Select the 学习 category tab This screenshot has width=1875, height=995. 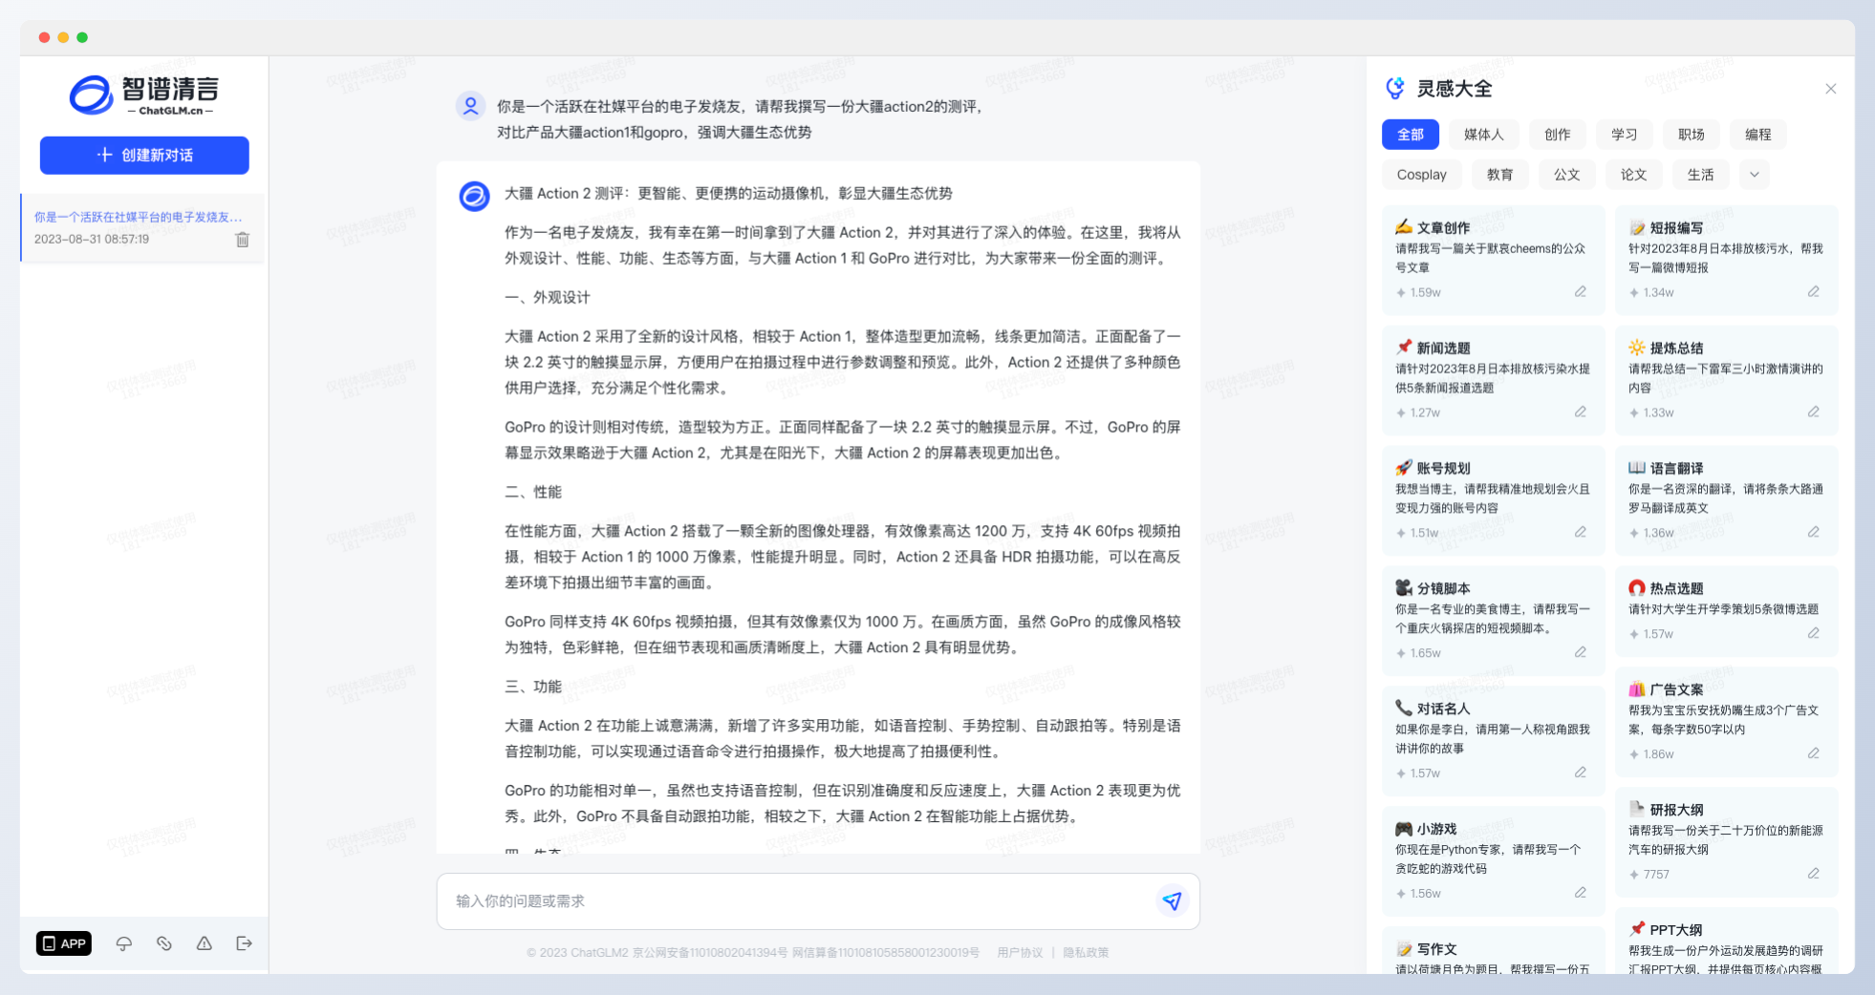tap(1625, 135)
